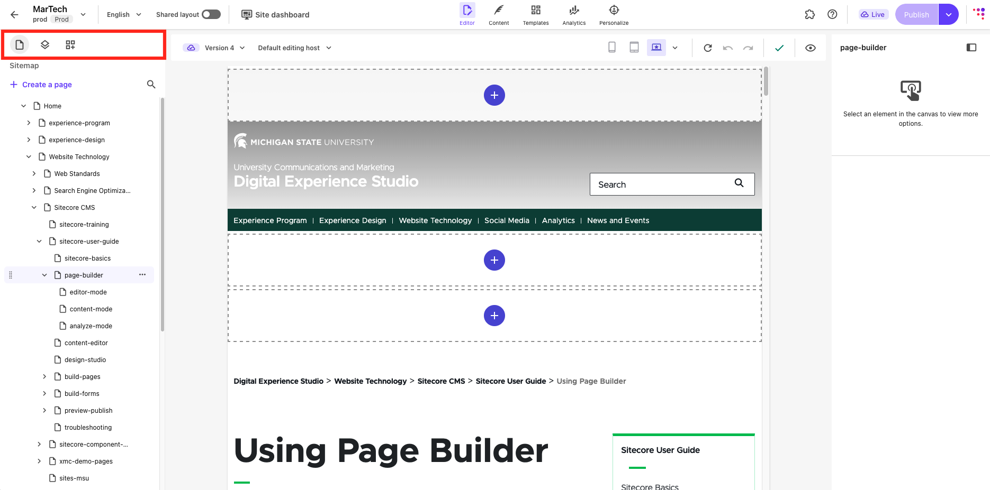Add component in top placeholder
The height and width of the screenshot is (490, 990).
[x=494, y=95]
